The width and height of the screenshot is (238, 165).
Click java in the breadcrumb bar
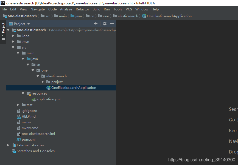tap(79, 16)
